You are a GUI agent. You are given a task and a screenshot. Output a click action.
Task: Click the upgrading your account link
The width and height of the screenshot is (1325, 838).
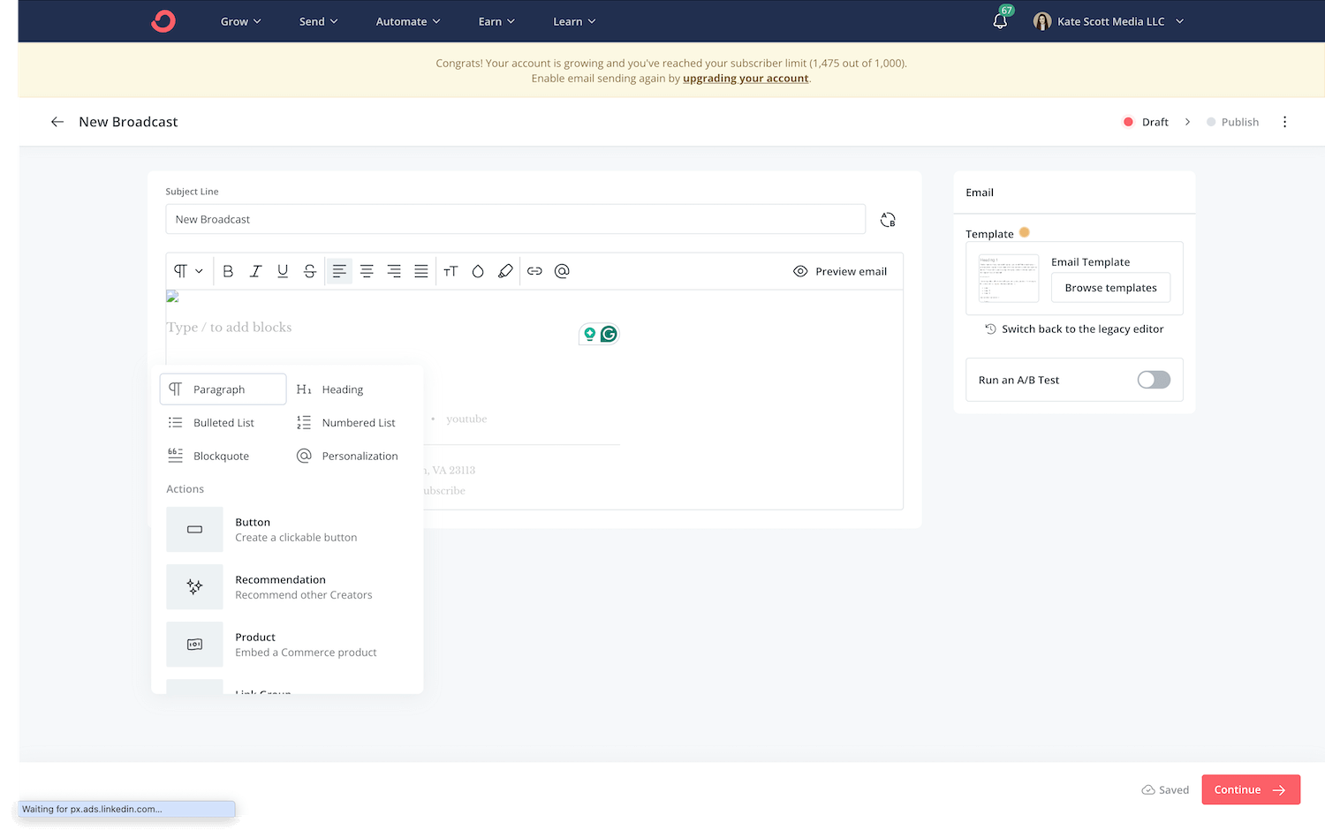point(745,78)
